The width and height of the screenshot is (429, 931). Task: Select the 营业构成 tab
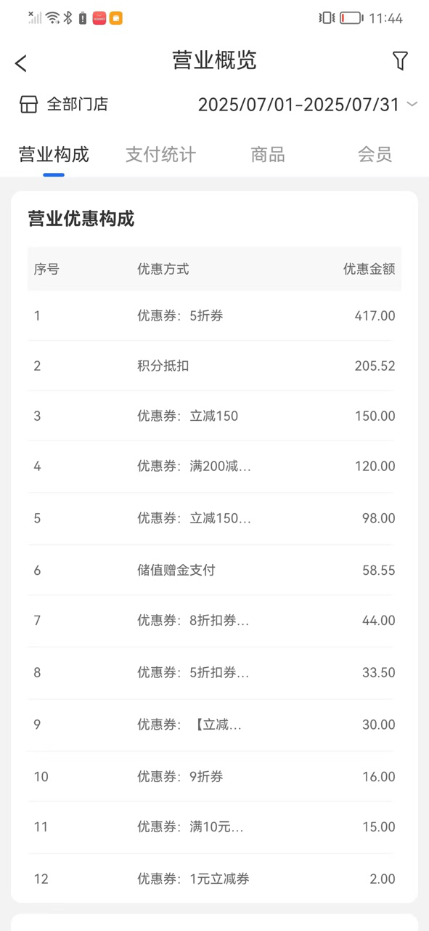[x=54, y=154]
